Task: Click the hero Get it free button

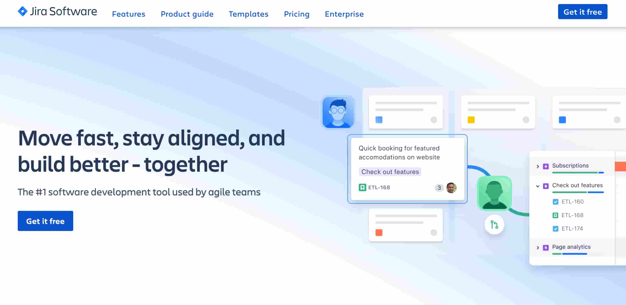Action: click(45, 221)
